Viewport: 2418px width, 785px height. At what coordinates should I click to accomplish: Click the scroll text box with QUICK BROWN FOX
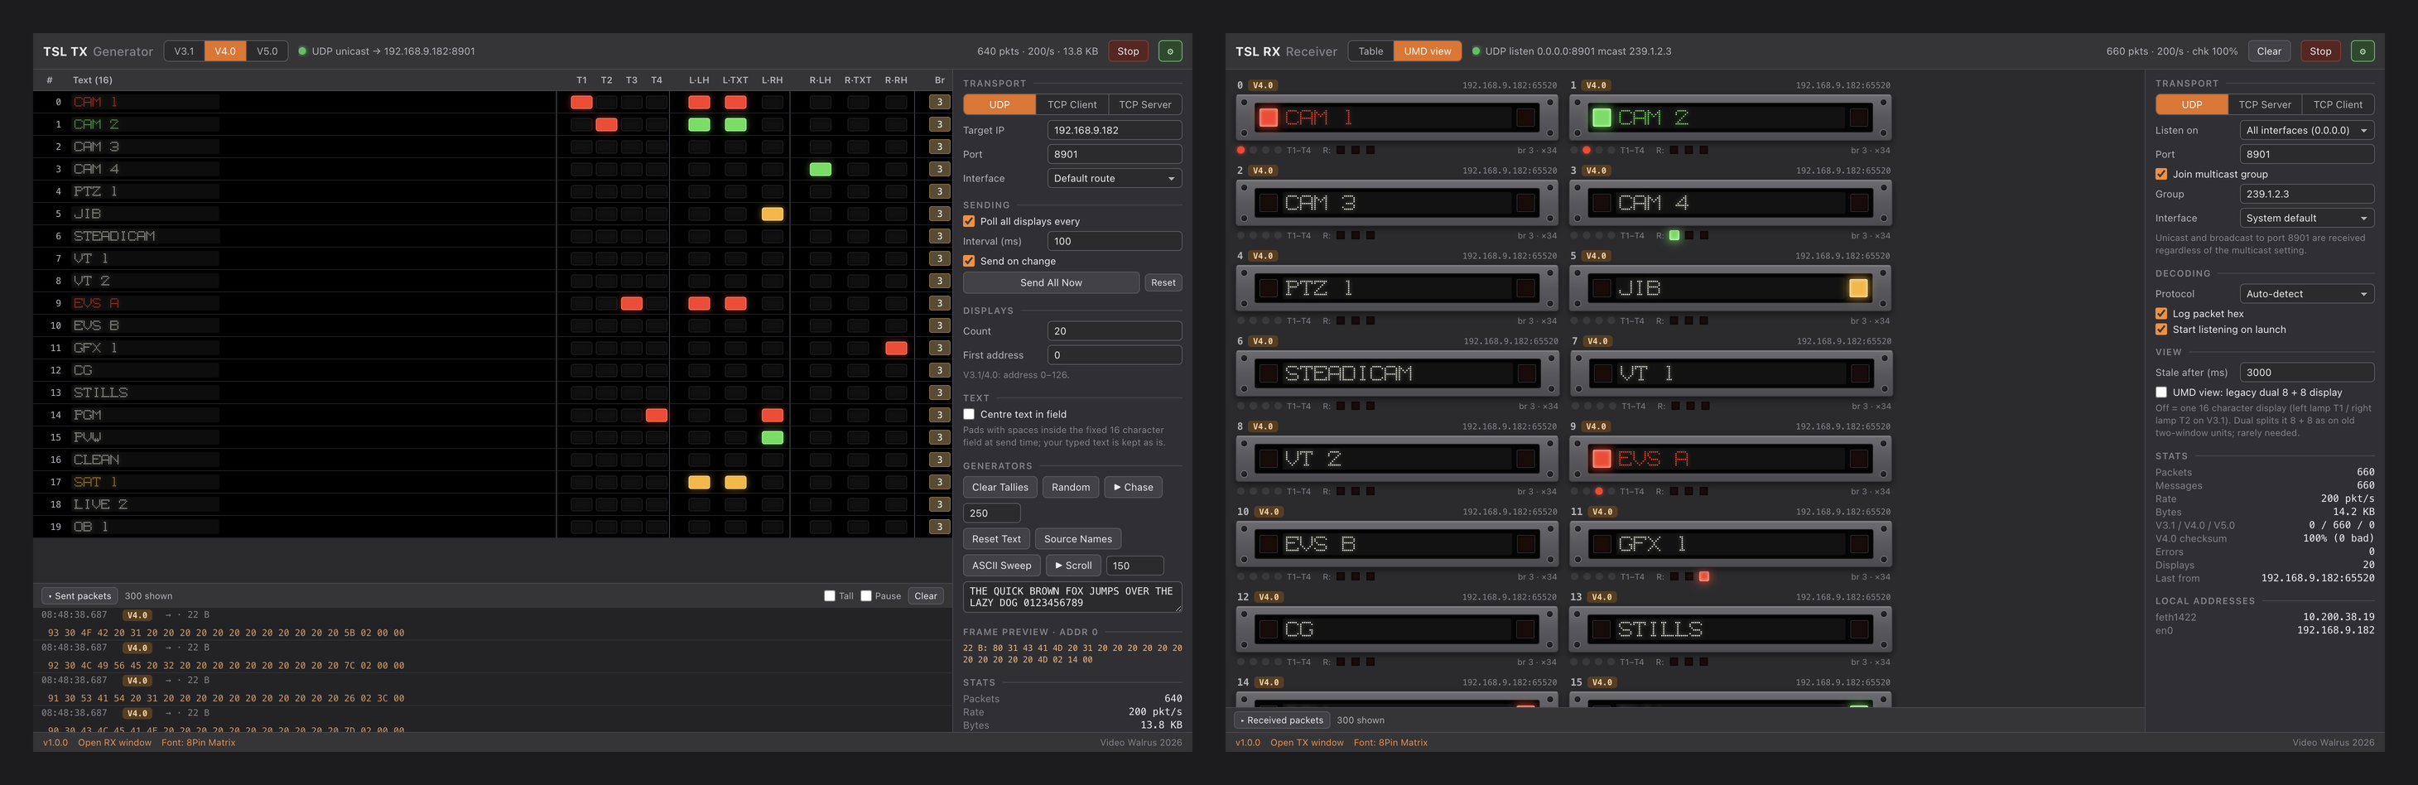1072,597
